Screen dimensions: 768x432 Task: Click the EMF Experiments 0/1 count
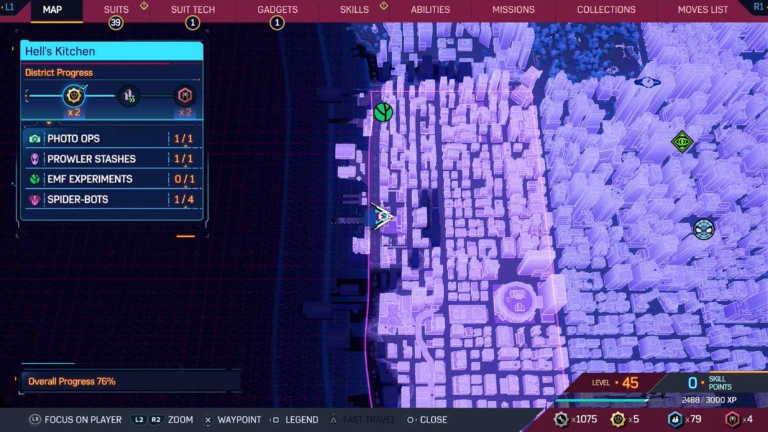(x=184, y=179)
